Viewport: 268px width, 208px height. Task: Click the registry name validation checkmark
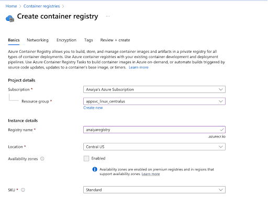click(x=221, y=130)
